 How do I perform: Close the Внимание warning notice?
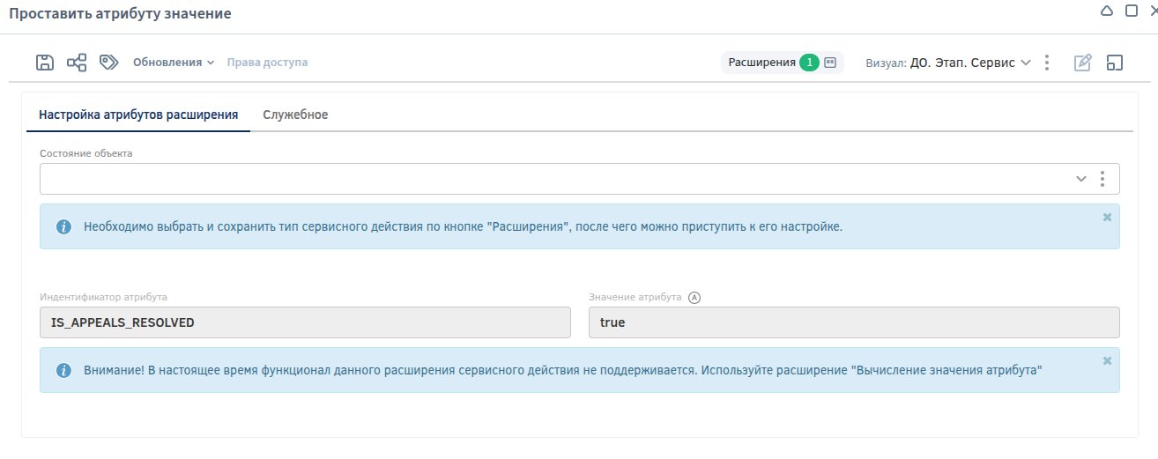tap(1107, 360)
